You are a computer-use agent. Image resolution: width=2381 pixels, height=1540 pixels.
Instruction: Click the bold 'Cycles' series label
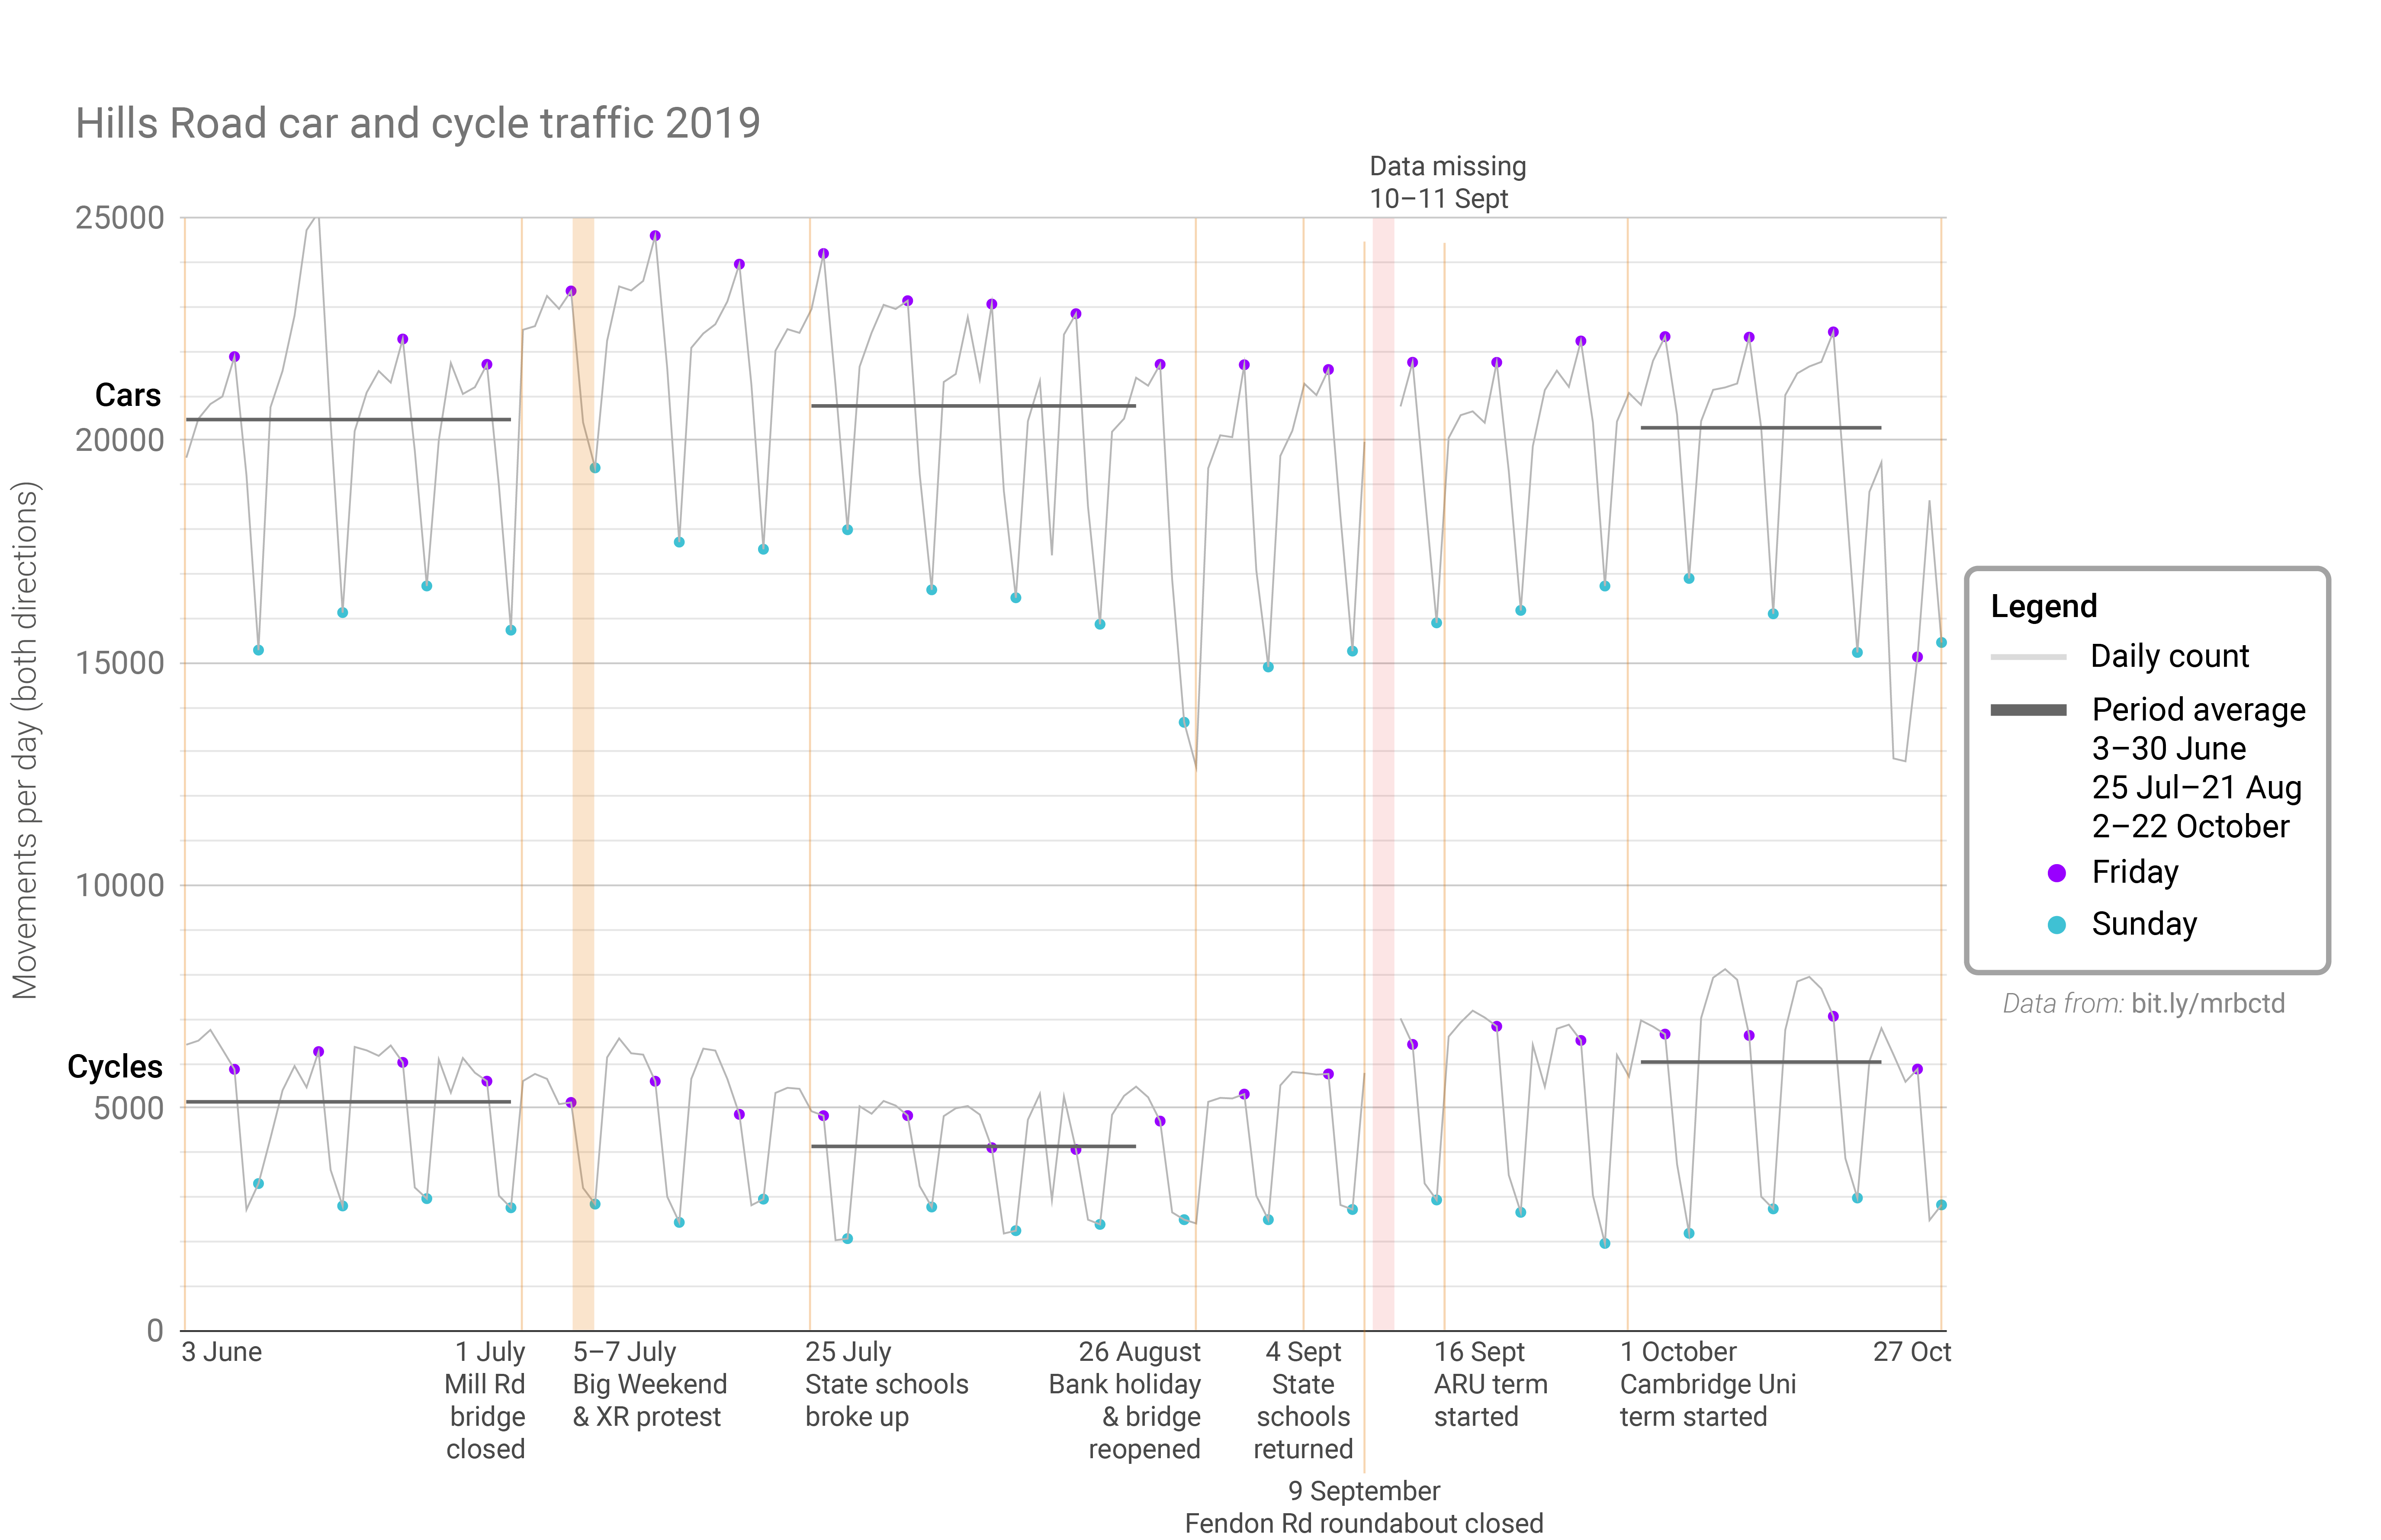pos(115,1067)
